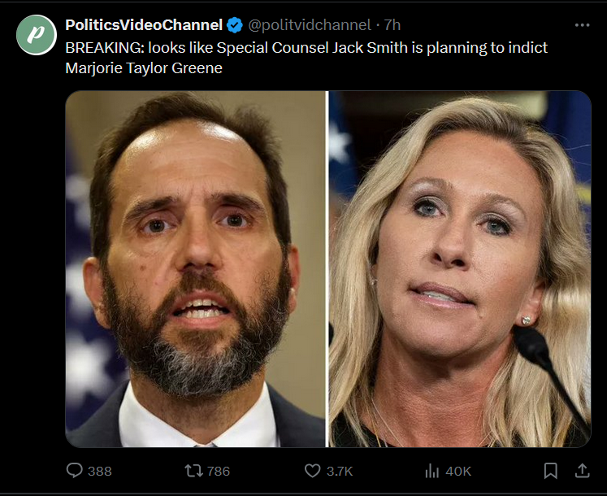Click the blue verified checkmark badge

click(x=235, y=25)
